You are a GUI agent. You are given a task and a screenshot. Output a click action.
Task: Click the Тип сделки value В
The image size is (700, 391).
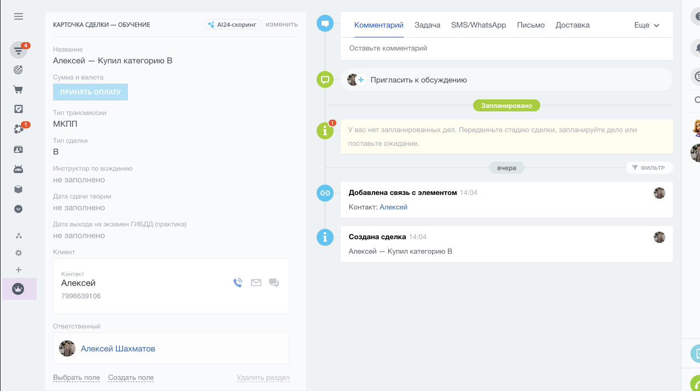coord(56,152)
